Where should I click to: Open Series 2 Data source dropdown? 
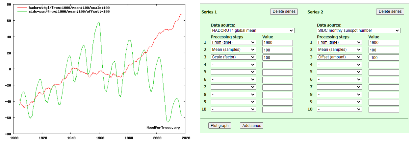tap(358, 31)
